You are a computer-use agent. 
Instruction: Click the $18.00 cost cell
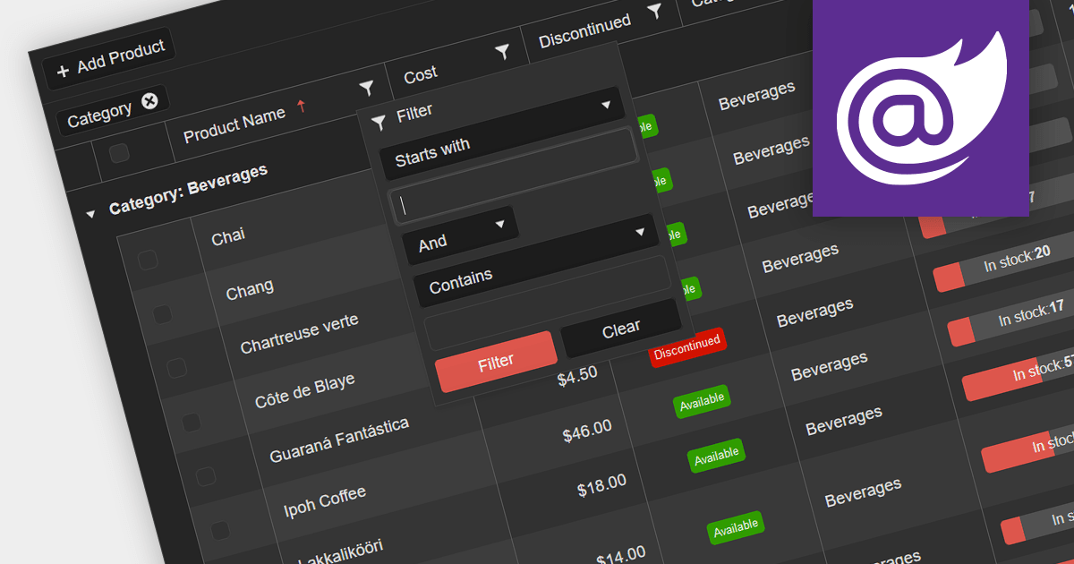tap(601, 486)
